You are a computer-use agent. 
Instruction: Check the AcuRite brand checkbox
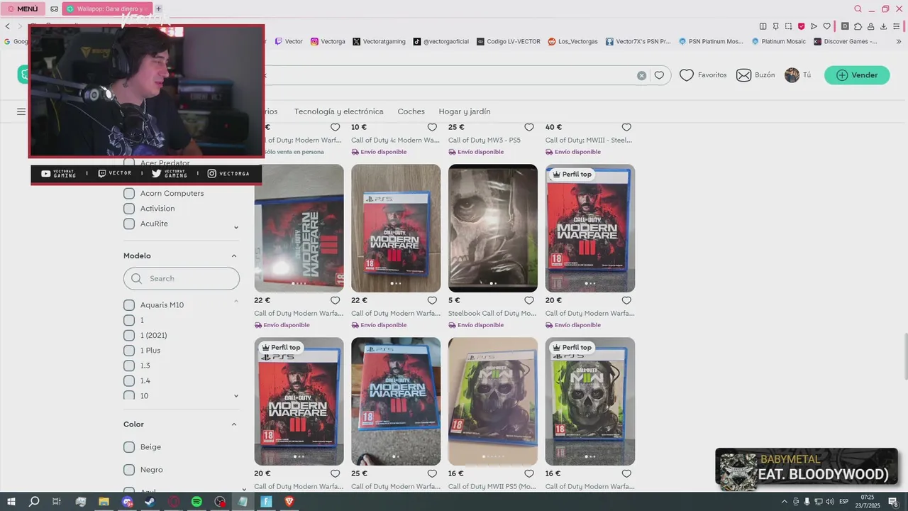(129, 224)
